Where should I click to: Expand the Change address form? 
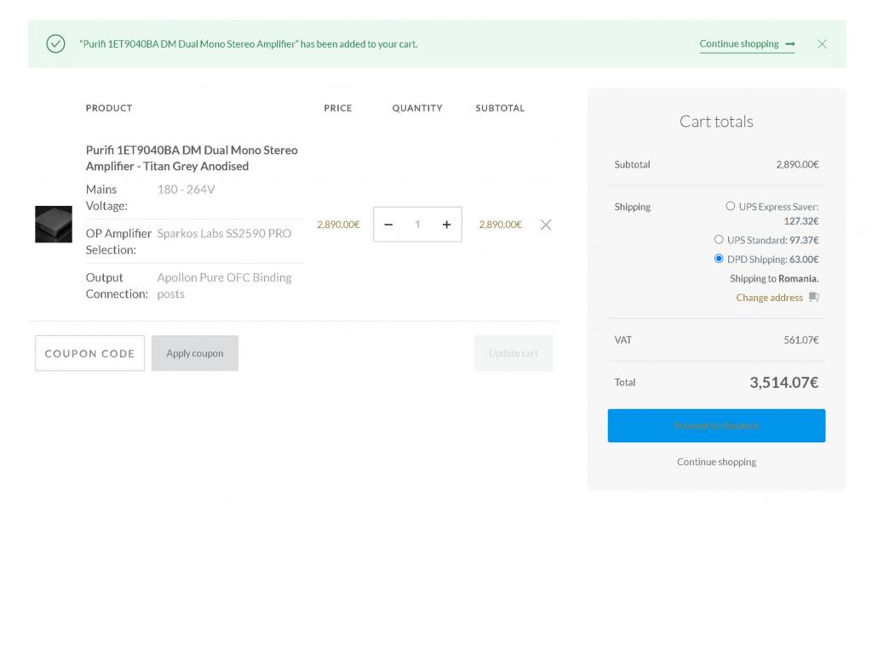click(x=769, y=298)
